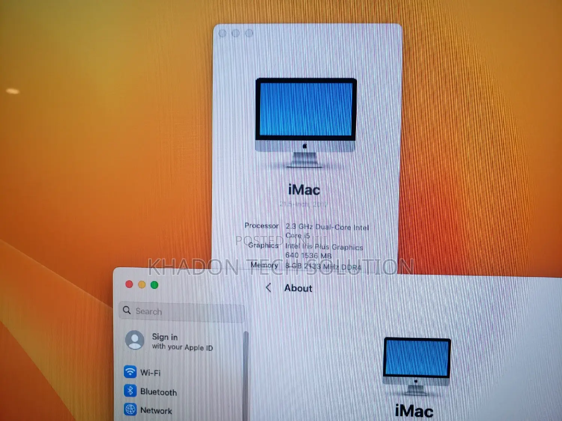
Task: Go back using the chevron beside About
Action: click(268, 288)
